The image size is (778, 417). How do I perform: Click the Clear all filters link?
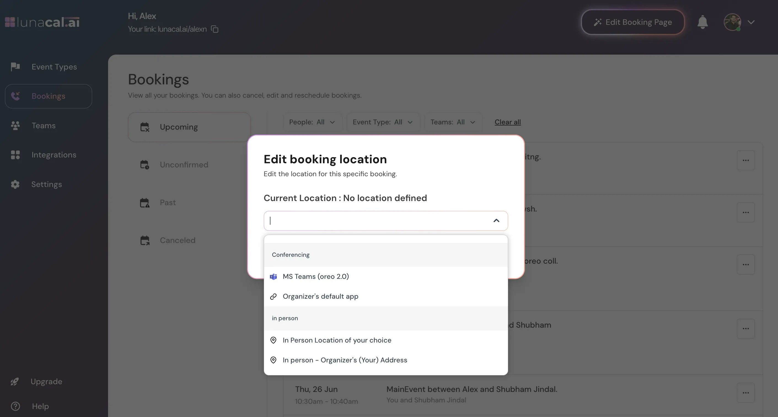(x=507, y=122)
